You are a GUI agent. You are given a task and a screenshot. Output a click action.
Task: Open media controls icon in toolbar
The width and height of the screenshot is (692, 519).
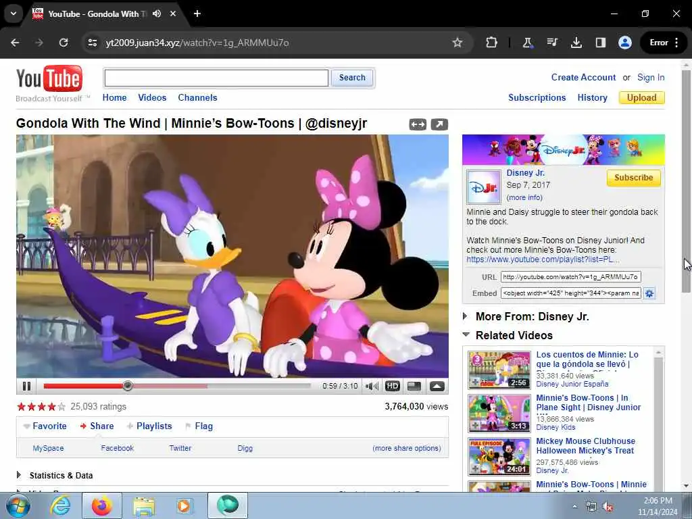[x=551, y=43]
